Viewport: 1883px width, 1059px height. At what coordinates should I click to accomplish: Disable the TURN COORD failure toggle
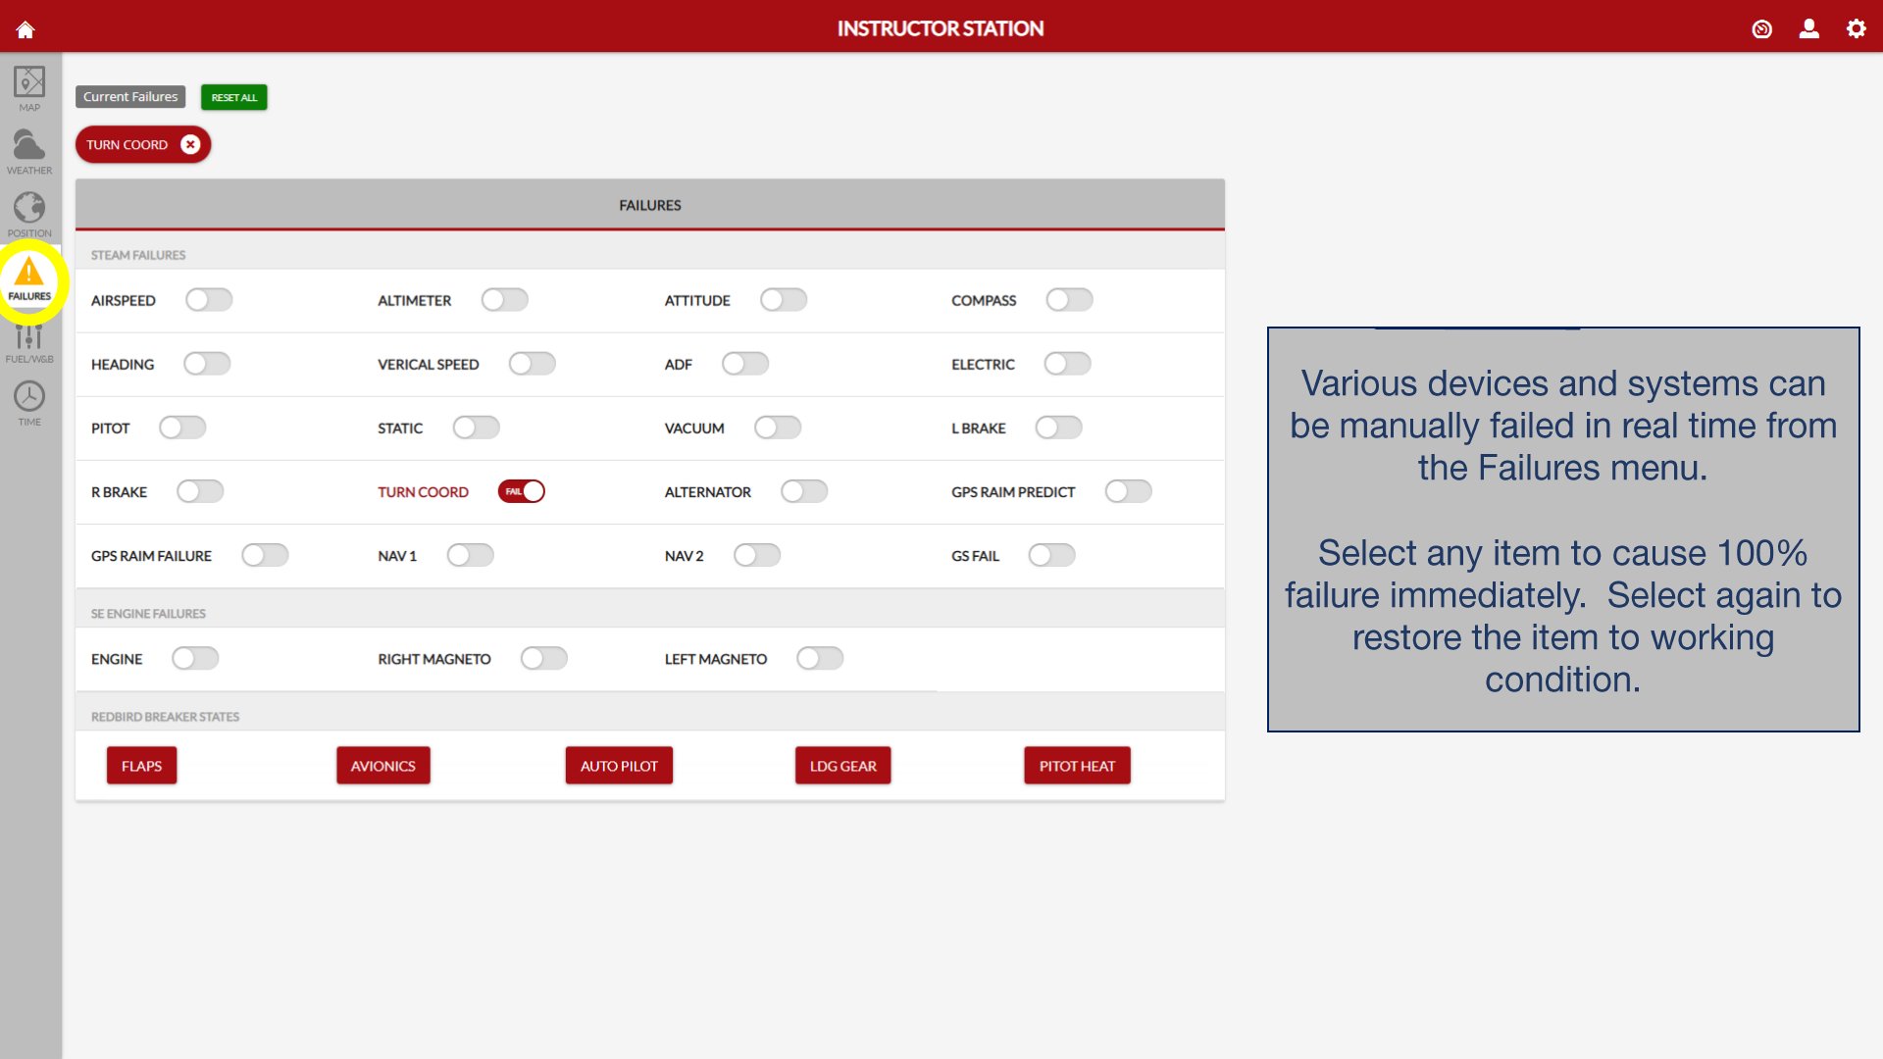pos(521,491)
